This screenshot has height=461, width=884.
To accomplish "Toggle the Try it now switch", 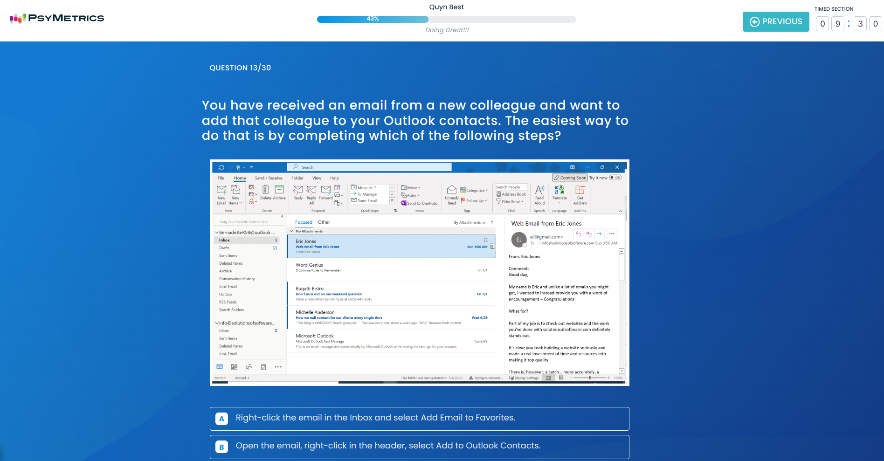I will click(x=615, y=178).
